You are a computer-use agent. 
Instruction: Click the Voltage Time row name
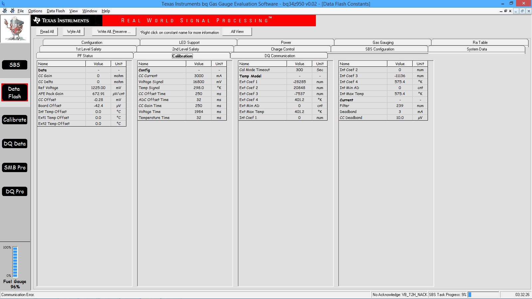pyautogui.click(x=150, y=112)
